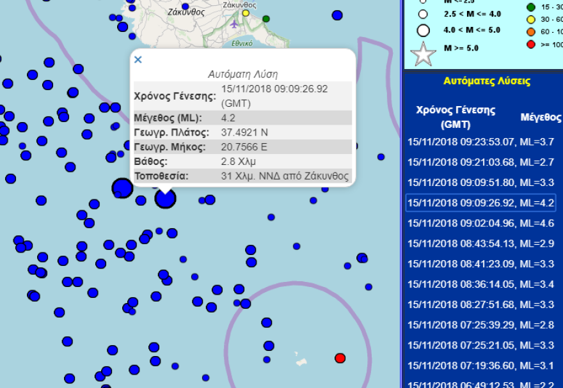
Task: Select the 07:25:39.29 ML=2.8 event
Action: (x=480, y=325)
